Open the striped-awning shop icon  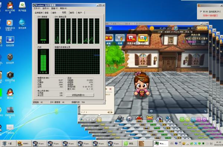(x=150, y=119)
